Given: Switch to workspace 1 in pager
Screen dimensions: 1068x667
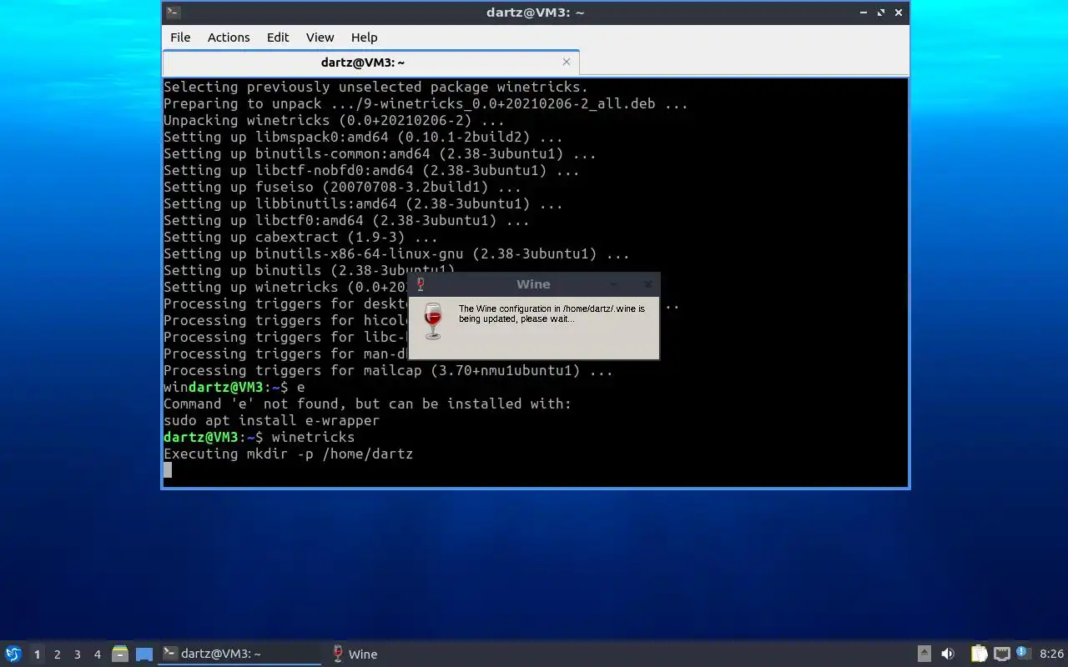Looking at the screenshot, I should [37, 654].
